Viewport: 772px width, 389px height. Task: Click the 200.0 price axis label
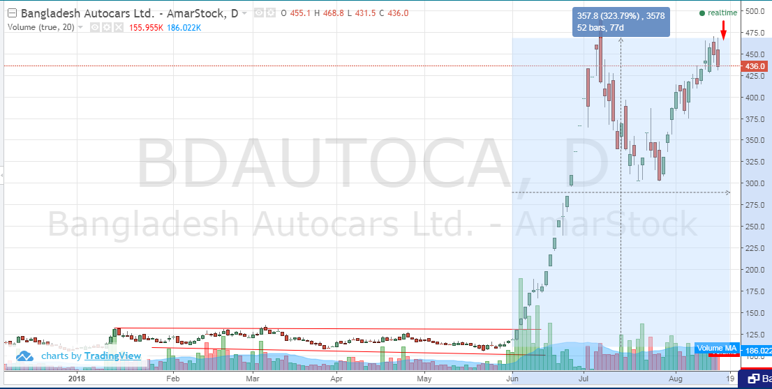(x=755, y=270)
